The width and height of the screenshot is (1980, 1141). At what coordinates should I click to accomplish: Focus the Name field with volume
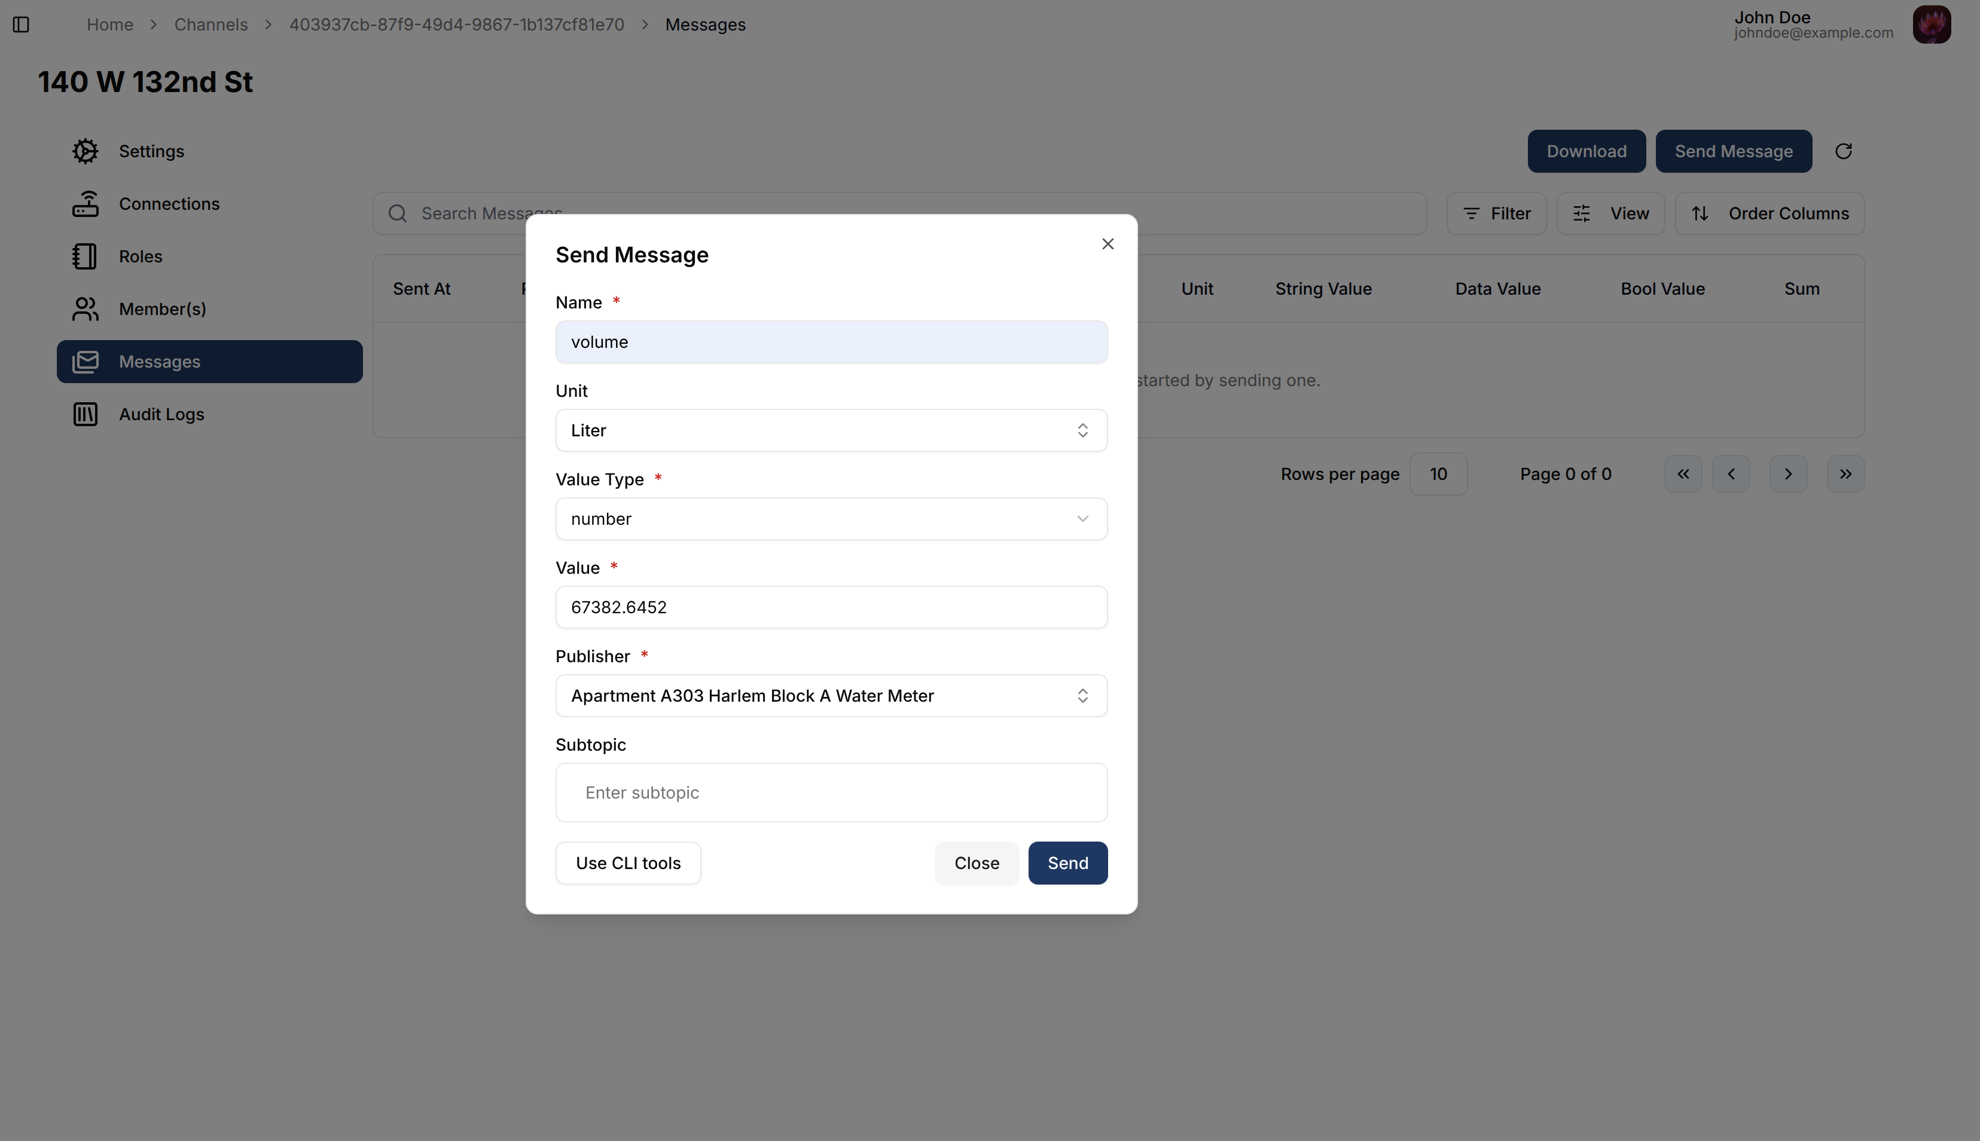831,342
